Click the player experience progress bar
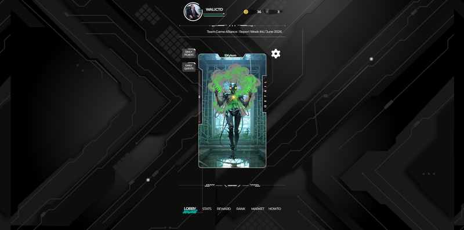 pos(214,14)
